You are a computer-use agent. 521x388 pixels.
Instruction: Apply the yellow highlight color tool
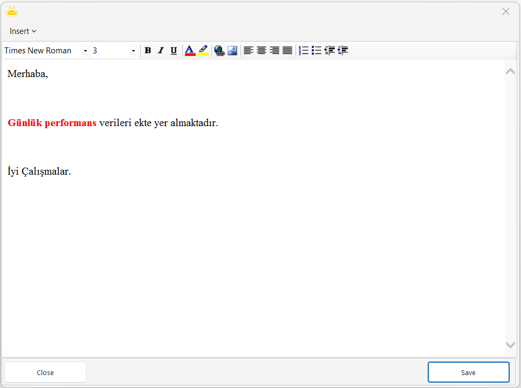(x=203, y=51)
